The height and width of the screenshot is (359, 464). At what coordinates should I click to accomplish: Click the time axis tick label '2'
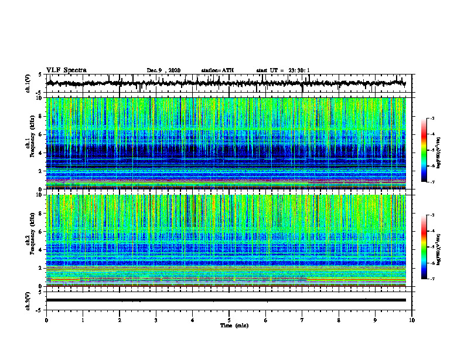tap(120, 320)
